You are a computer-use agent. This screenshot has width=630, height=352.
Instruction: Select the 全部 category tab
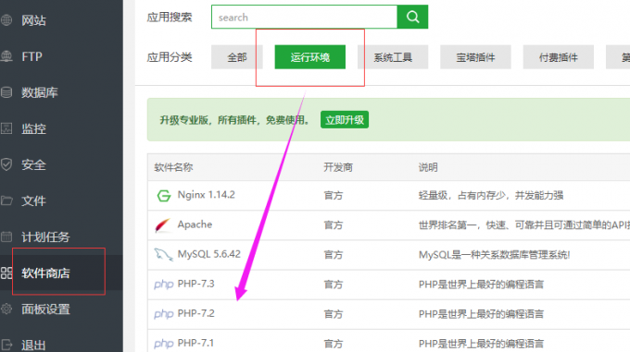[237, 57]
